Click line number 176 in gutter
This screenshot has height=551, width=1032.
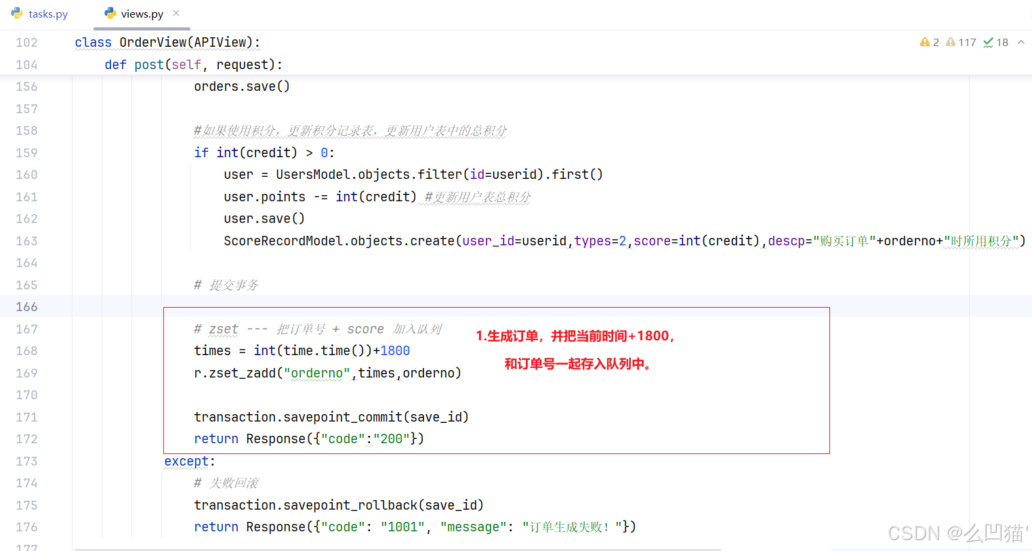26,527
